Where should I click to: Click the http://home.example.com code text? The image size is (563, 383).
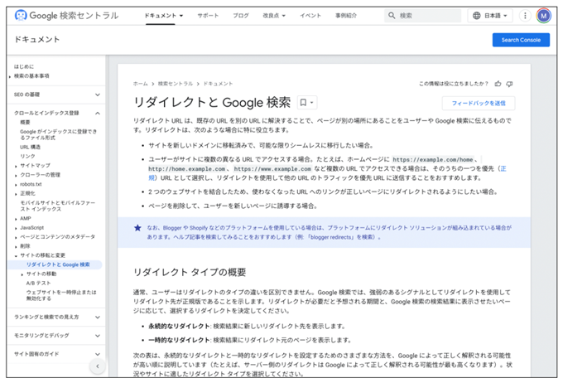187,168
